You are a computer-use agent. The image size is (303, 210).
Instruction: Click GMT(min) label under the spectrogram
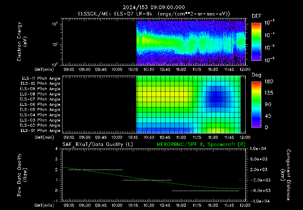tap(44, 69)
